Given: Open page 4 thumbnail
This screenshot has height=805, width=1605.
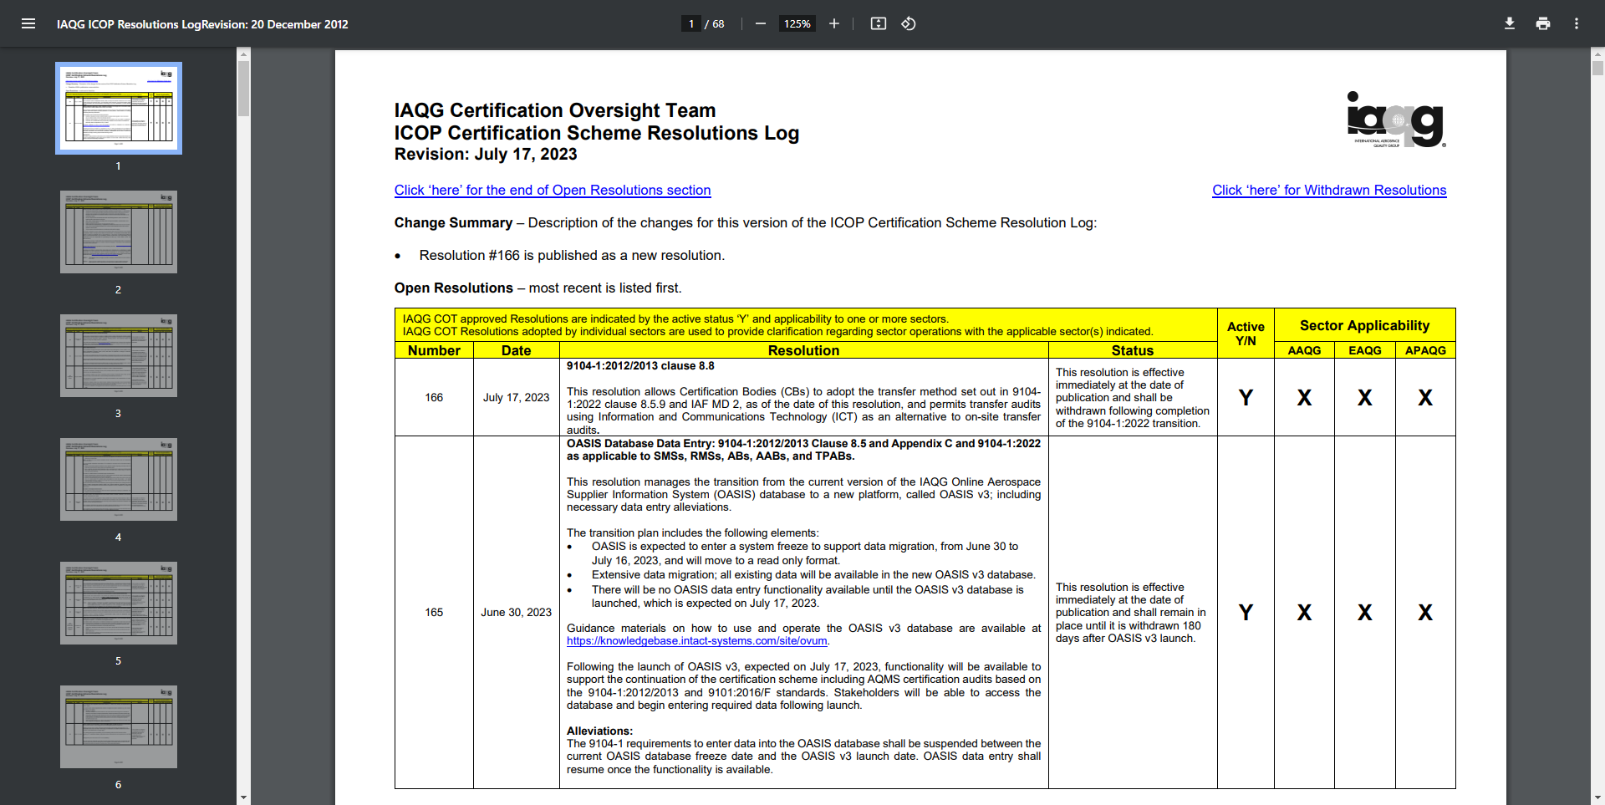Looking at the screenshot, I should [x=119, y=479].
